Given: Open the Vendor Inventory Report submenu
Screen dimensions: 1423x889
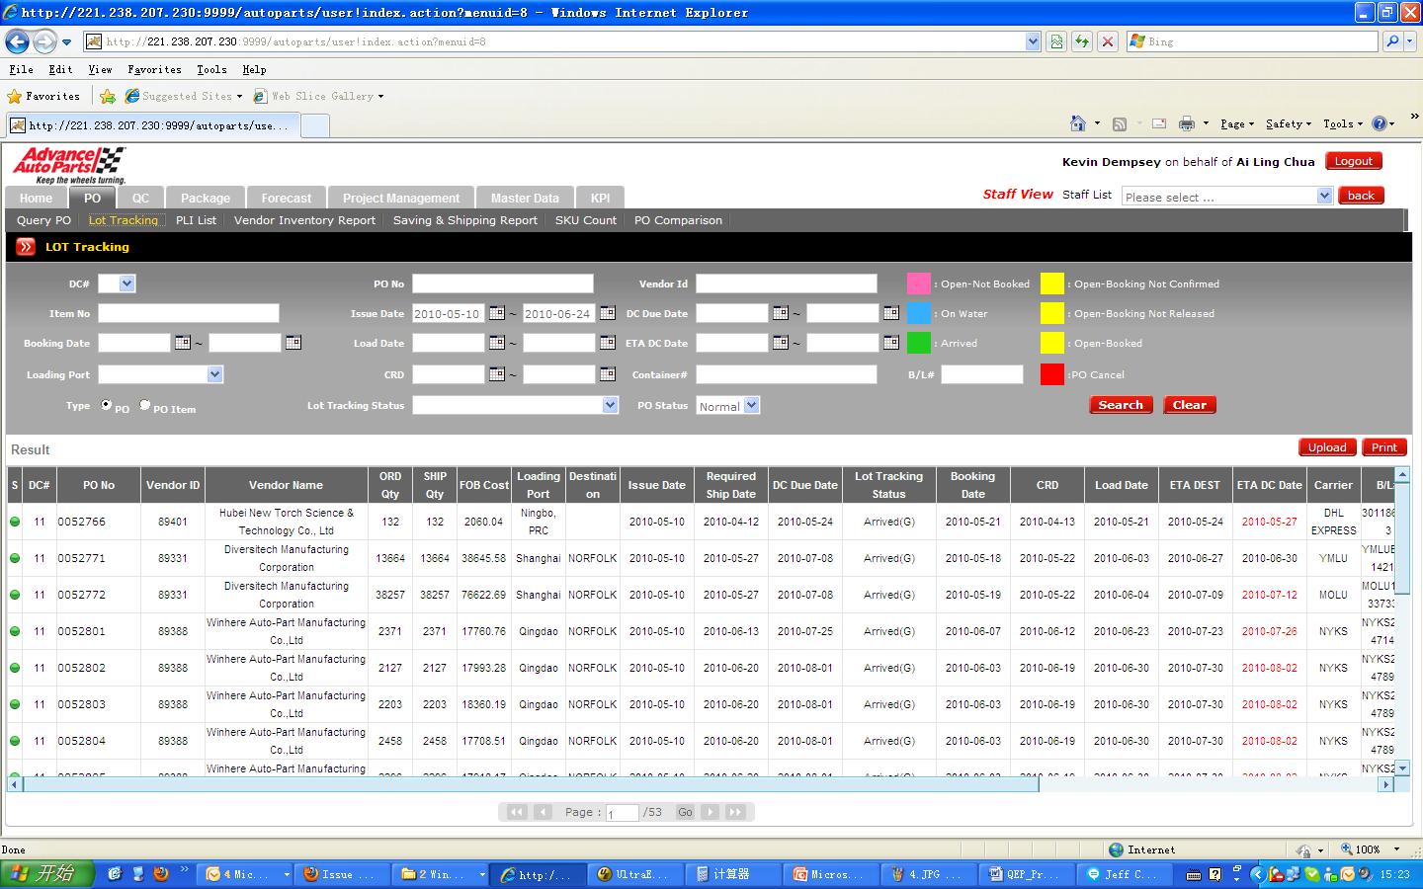Looking at the screenshot, I should (x=304, y=220).
